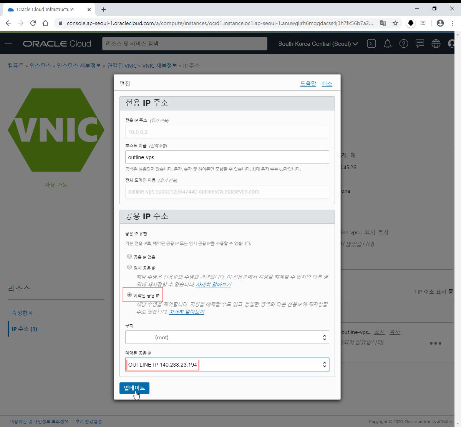The width and height of the screenshot is (461, 427).
Task: Open the language globe icon
Action: tap(436, 43)
